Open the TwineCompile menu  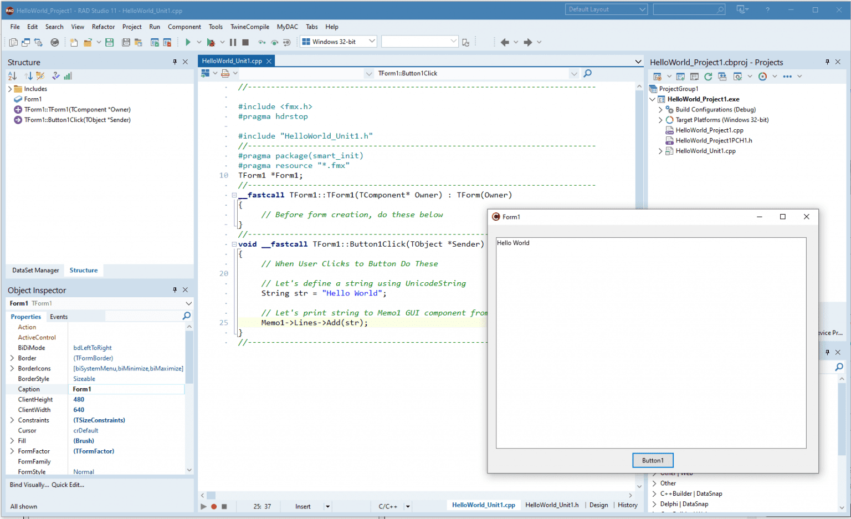point(250,27)
